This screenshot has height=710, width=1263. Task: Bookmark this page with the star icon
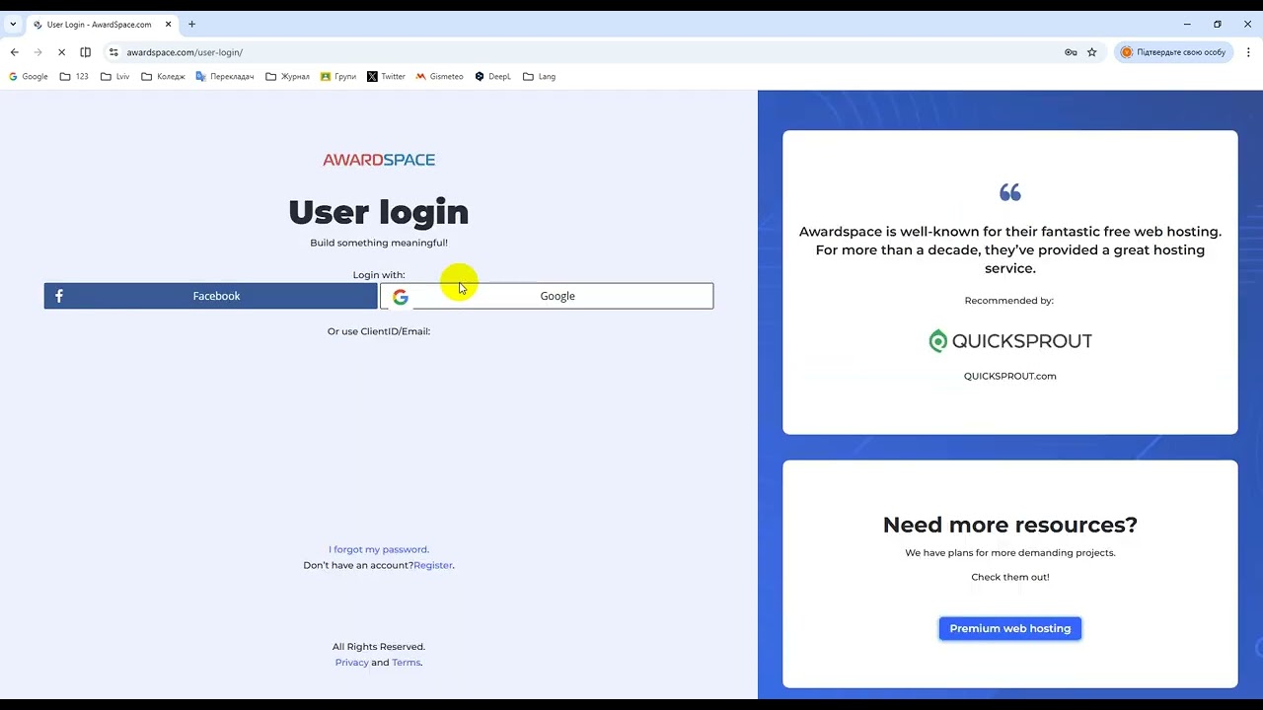pyautogui.click(x=1092, y=52)
